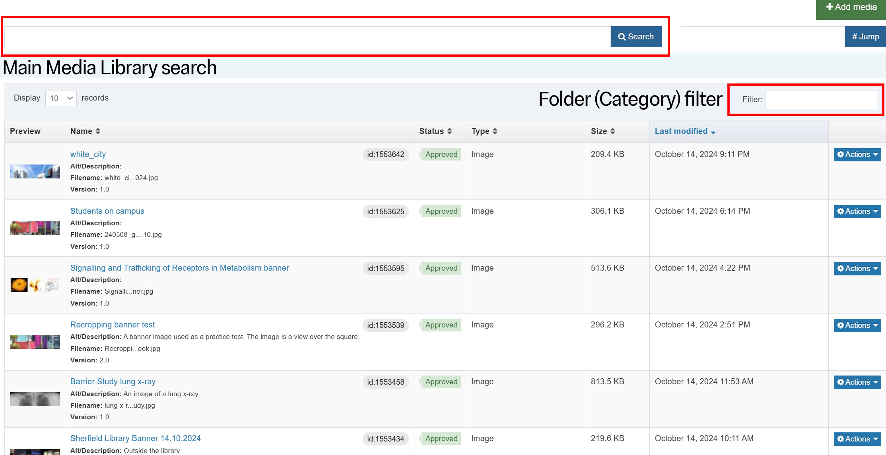Viewport: 886px width, 455px height.
Task: Expand Actions menu for Students on campus
Action: (x=857, y=211)
